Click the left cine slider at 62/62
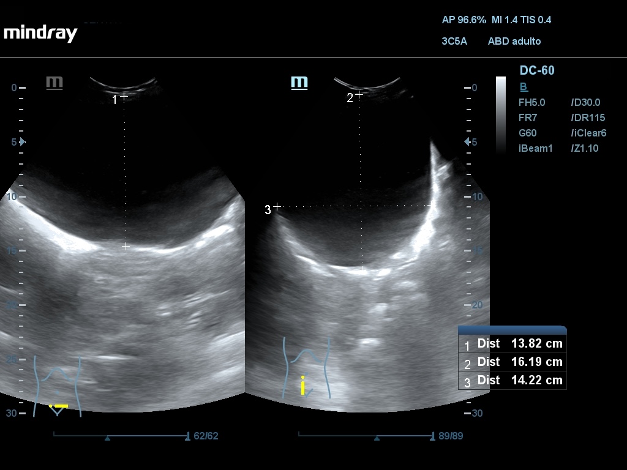This screenshot has height=470, width=627. coord(121,436)
